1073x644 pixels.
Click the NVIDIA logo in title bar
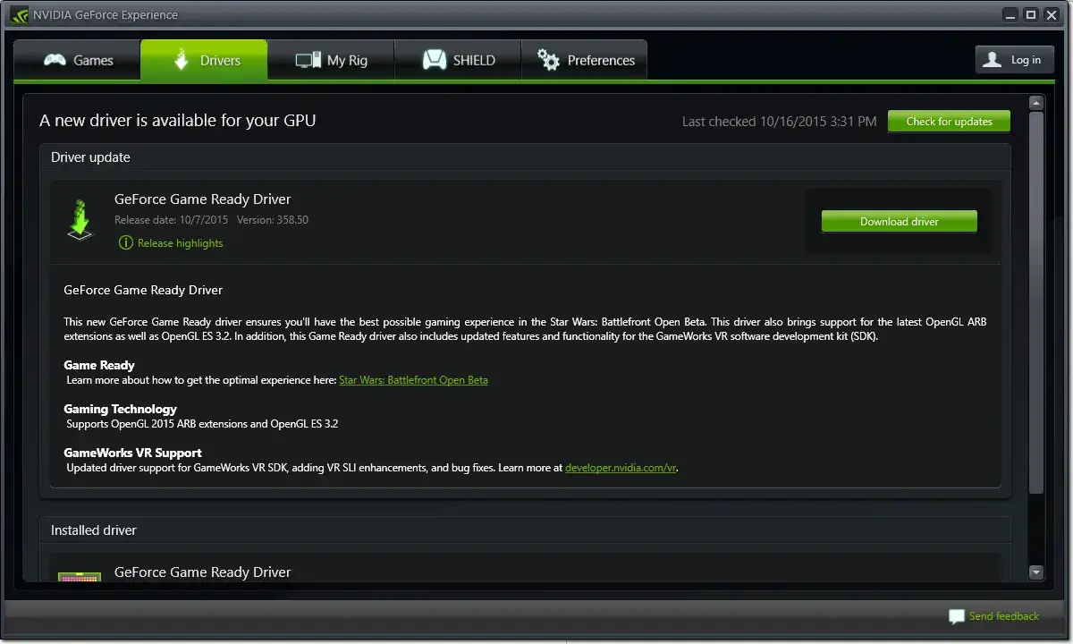[x=19, y=14]
